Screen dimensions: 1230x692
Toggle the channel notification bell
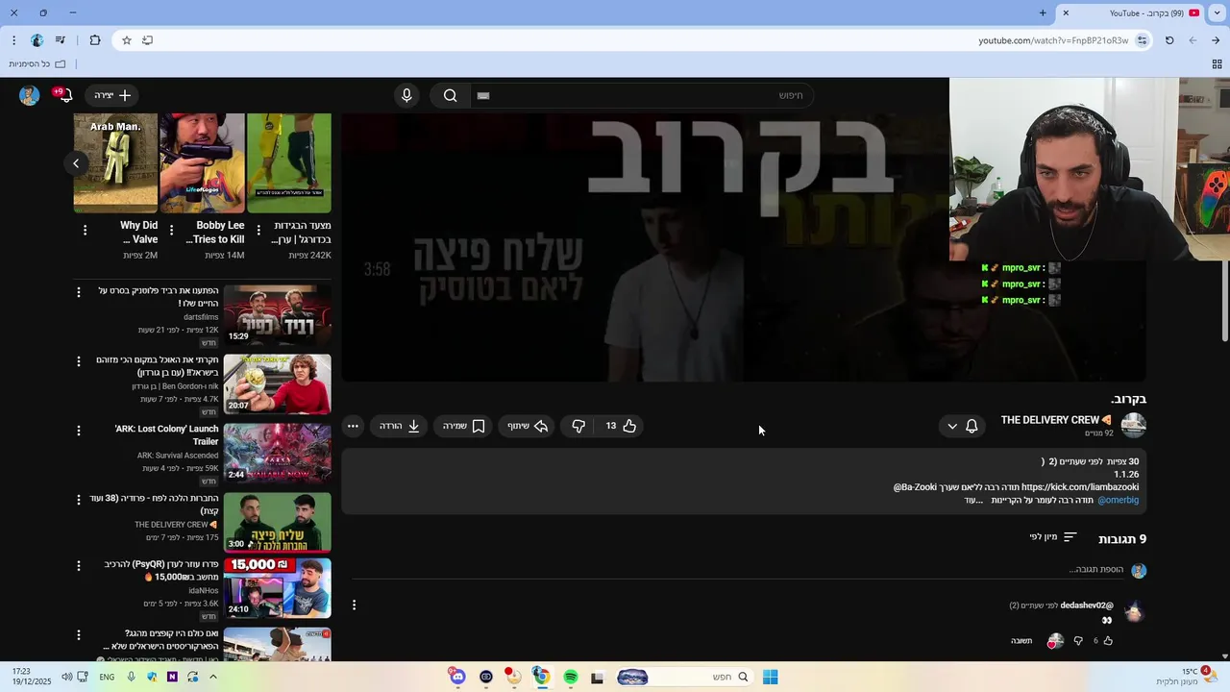tap(972, 426)
